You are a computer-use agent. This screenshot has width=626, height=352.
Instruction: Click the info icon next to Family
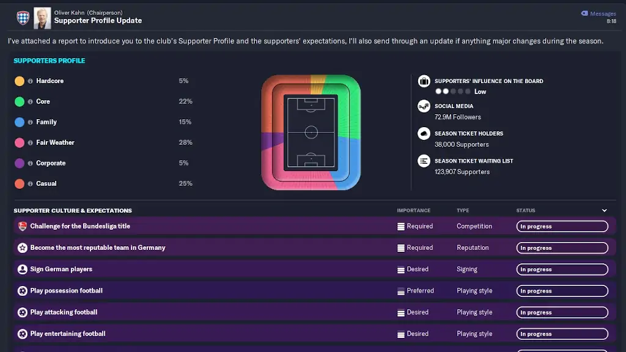(30, 122)
